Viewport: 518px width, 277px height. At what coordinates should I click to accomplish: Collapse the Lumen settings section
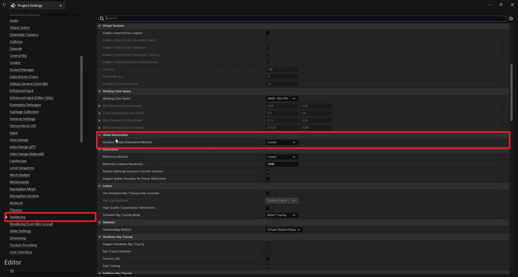click(100, 186)
